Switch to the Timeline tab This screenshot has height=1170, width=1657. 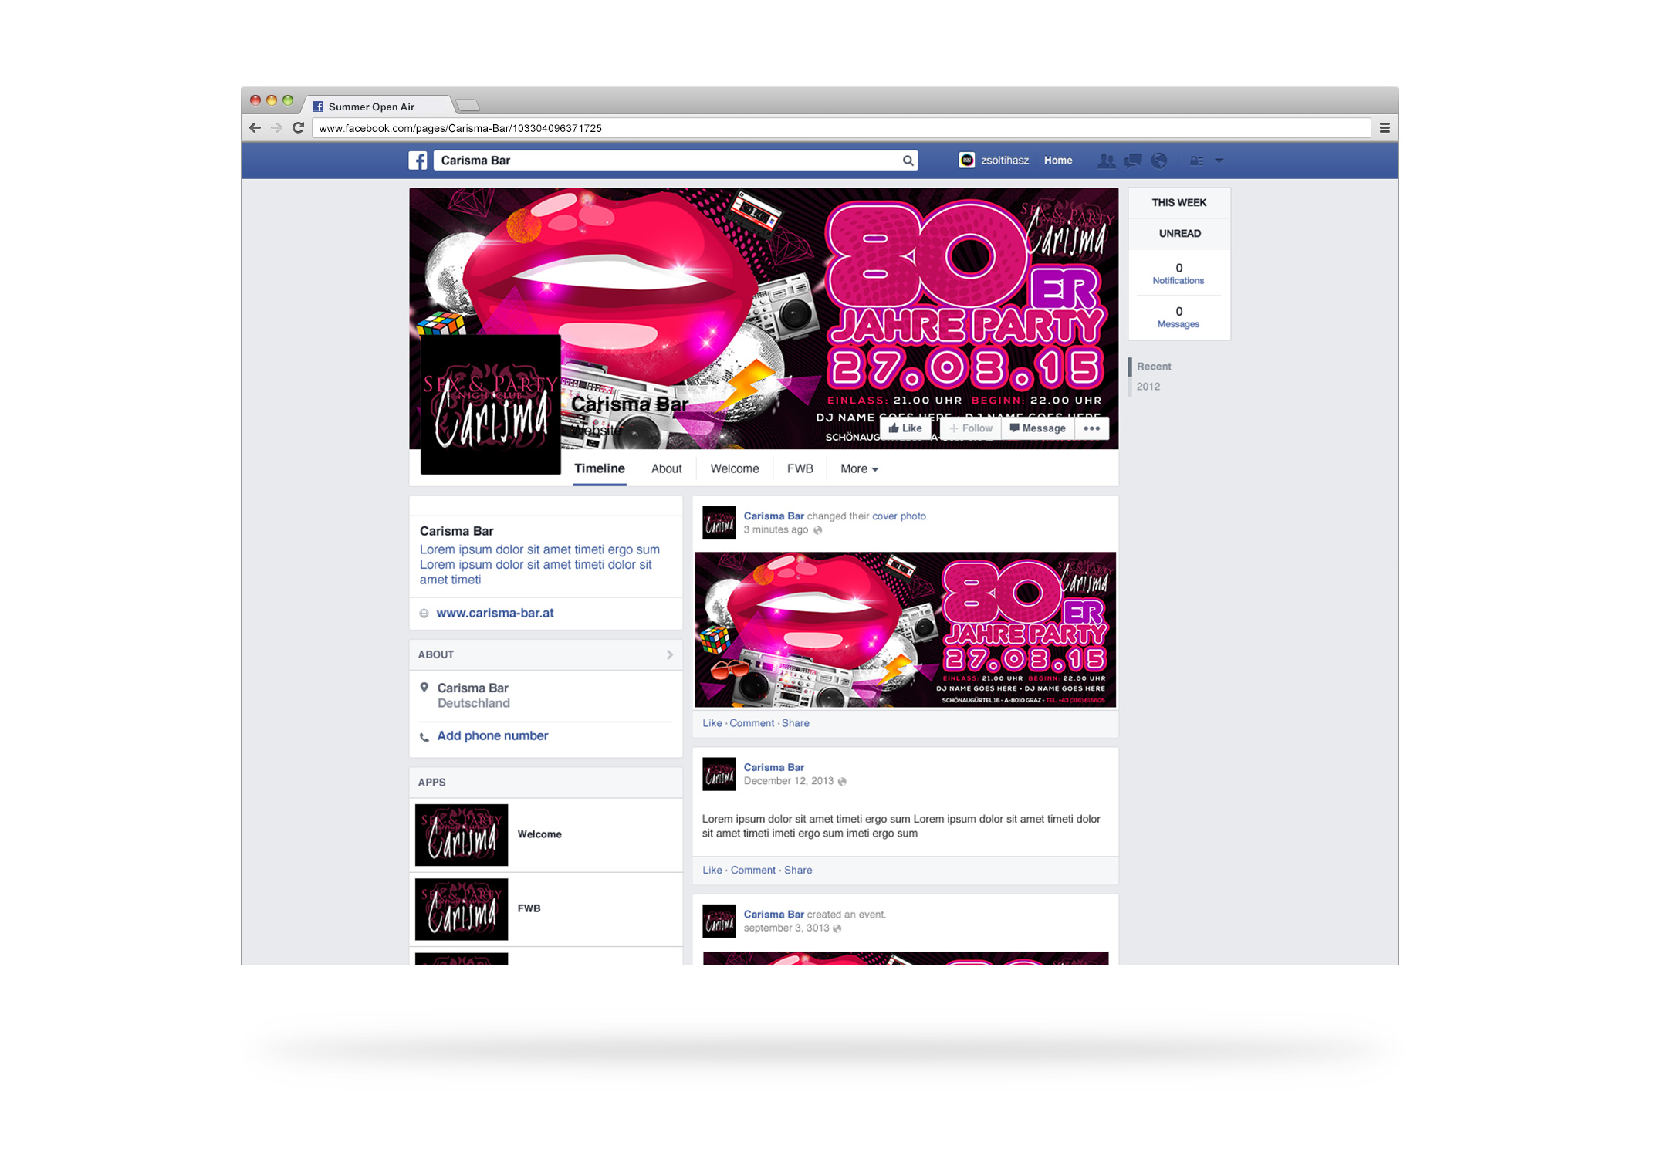tap(600, 468)
